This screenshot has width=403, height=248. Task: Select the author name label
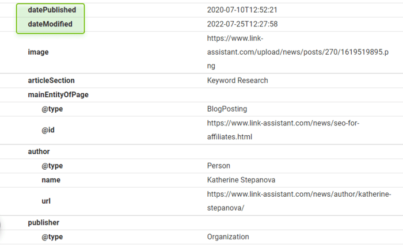51,180
